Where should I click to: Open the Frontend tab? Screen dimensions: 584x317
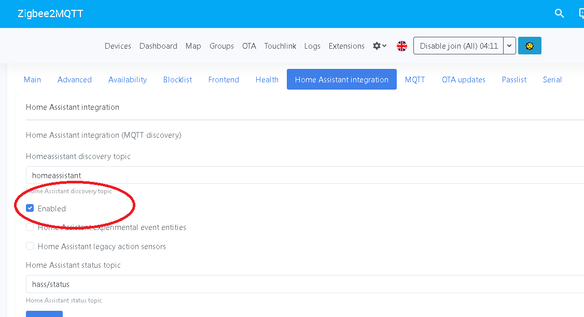(x=224, y=79)
